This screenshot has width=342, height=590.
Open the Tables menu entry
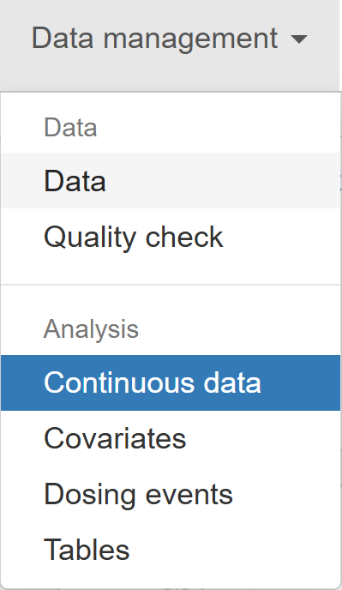coord(171,550)
